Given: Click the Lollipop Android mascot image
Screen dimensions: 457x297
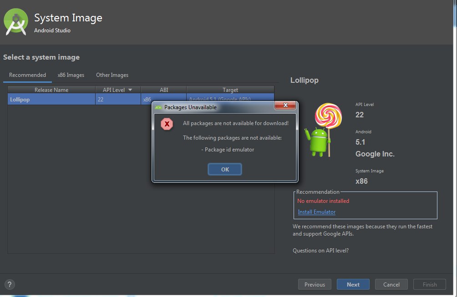Looking at the screenshot, I should [x=323, y=130].
